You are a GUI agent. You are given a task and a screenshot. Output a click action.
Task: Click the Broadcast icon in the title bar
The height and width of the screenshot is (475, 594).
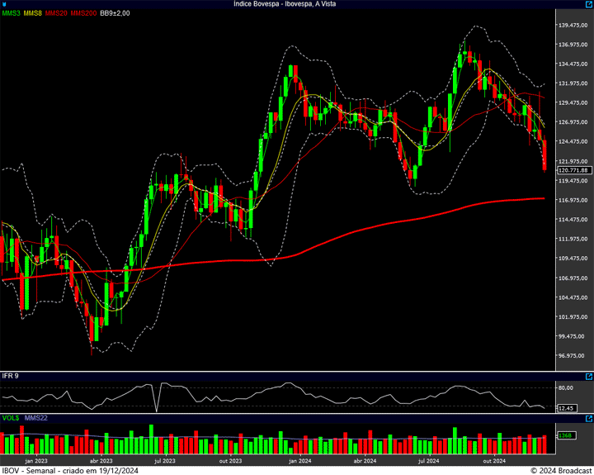[4, 4]
